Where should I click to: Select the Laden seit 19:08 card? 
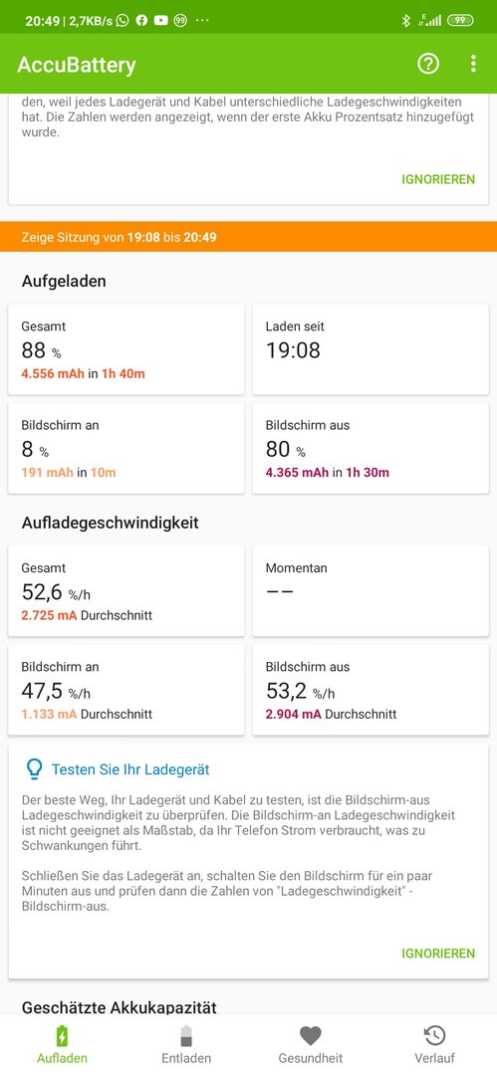(371, 349)
